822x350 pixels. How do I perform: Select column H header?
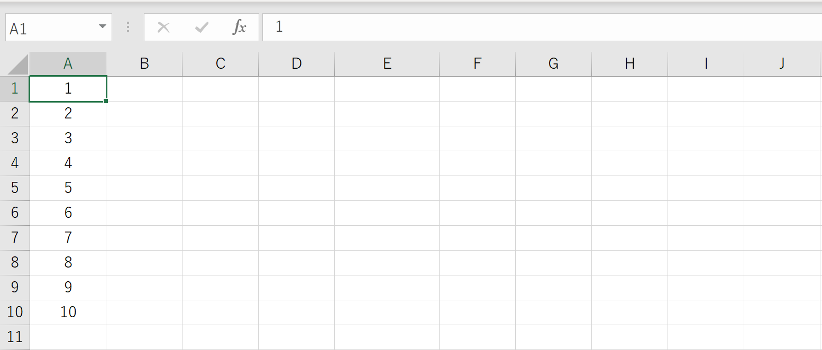click(x=629, y=64)
